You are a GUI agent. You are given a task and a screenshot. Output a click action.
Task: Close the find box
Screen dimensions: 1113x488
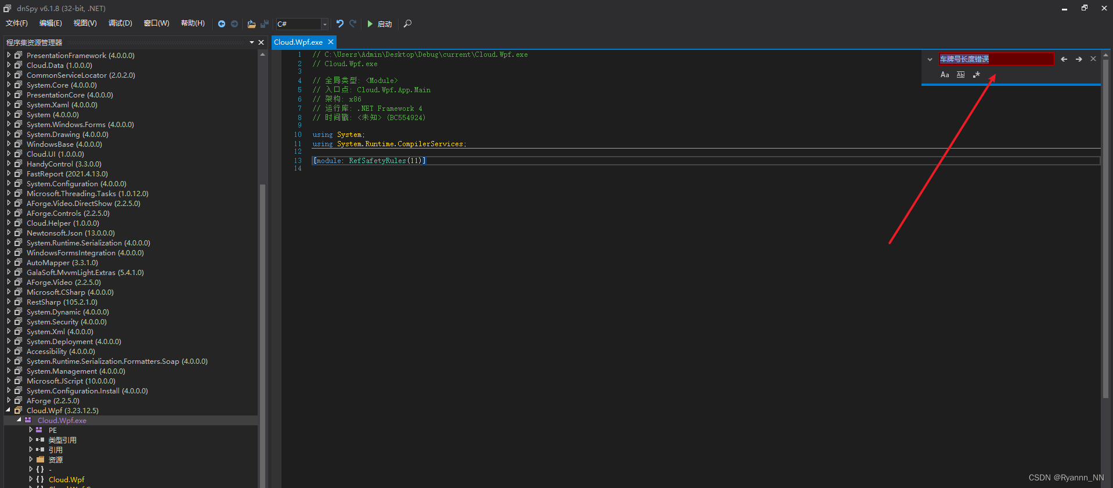[x=1093, y=59]
